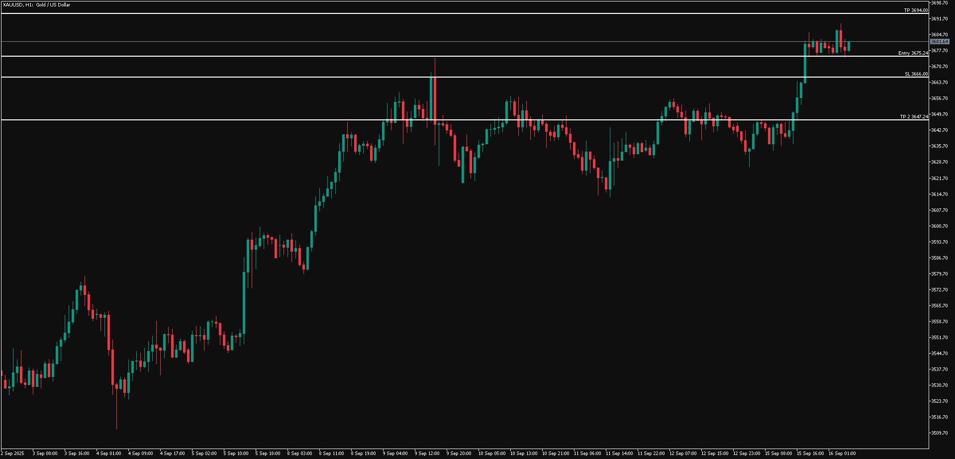Click the 8 Sep 19:00 time label

click(x=363, y=454)
